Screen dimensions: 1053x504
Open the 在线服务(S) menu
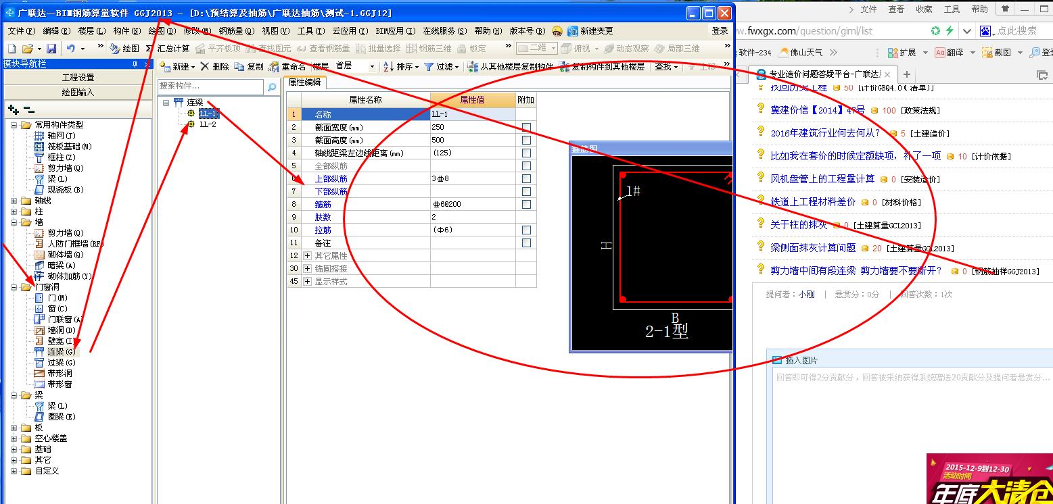pyautogui.click(x=445, y=31)
